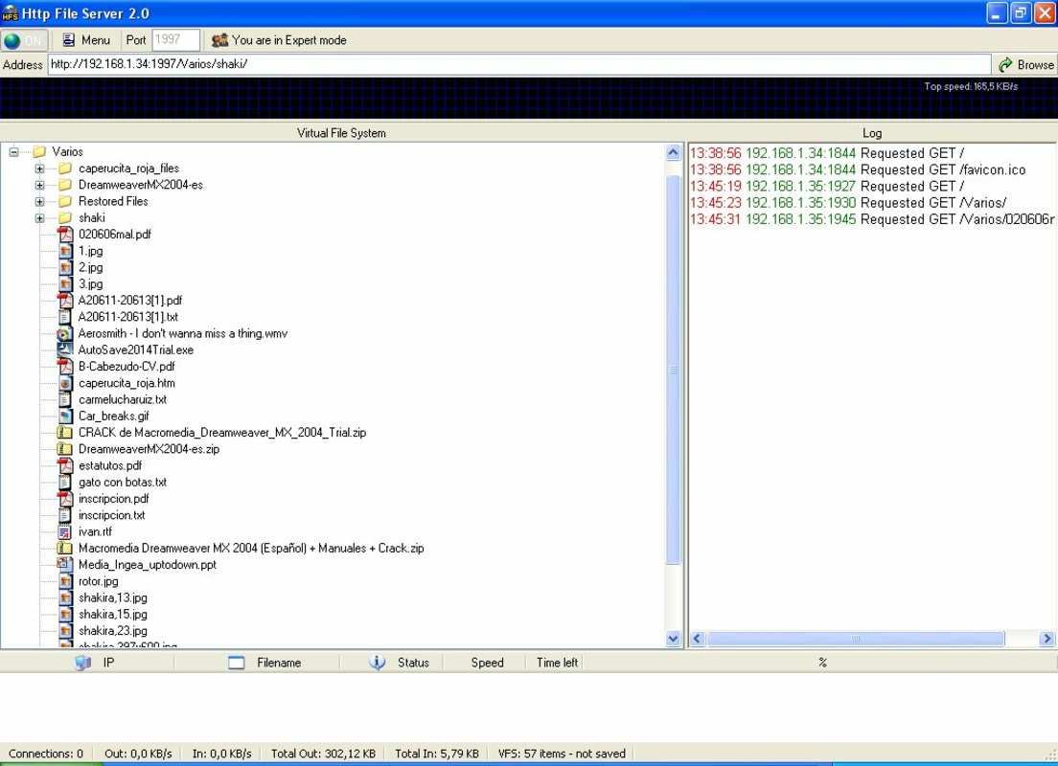This screenshot has height=766, width=1058.
Task: Select shakira,23.jpg file
Action: pos(113,630)
